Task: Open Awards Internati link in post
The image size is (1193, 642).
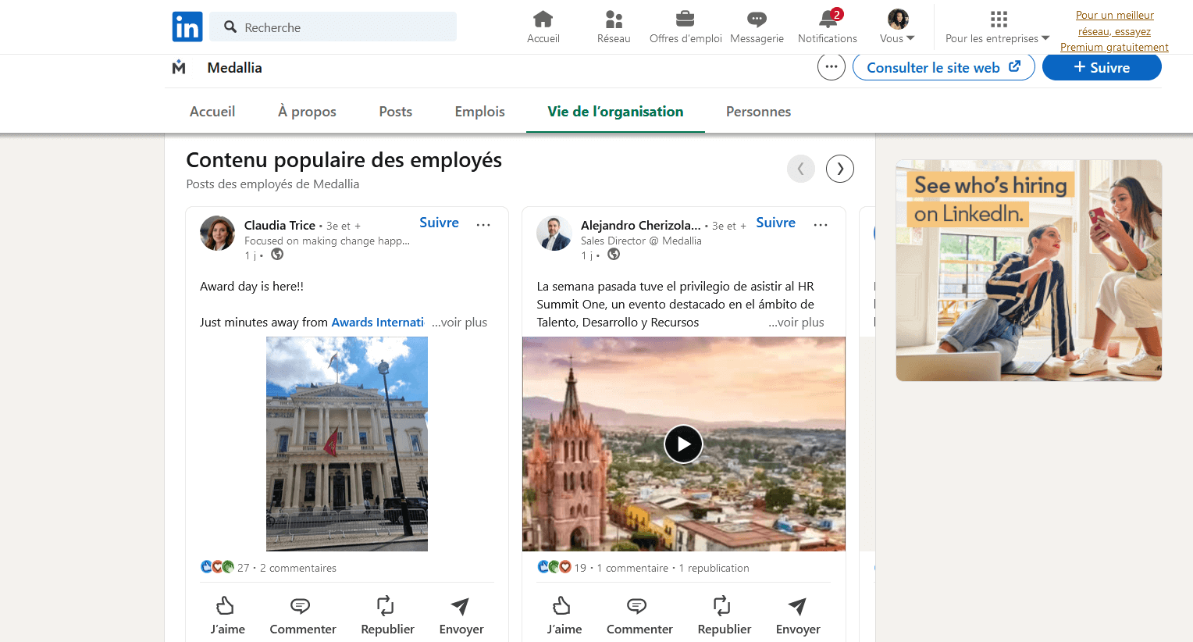Action: (378, 323)
